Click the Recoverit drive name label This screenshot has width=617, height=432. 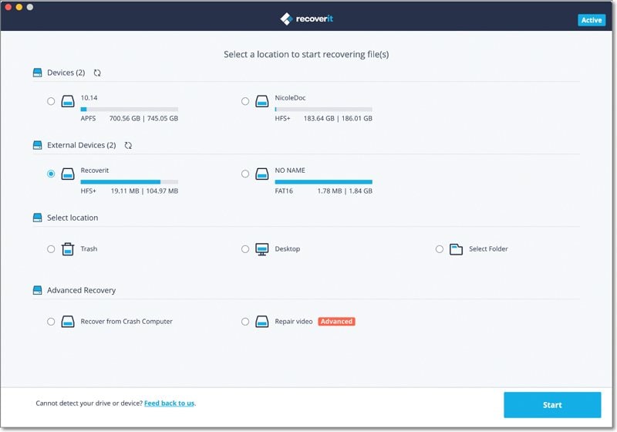95,170
